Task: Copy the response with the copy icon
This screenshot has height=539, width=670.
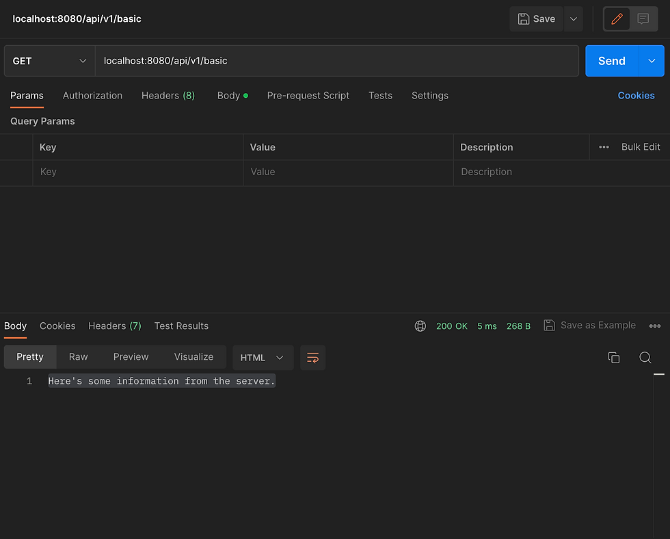Action: (614, 357)
